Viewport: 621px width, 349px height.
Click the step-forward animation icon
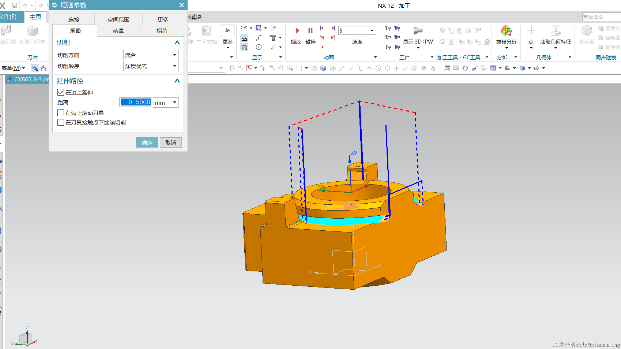pos(333,37)
